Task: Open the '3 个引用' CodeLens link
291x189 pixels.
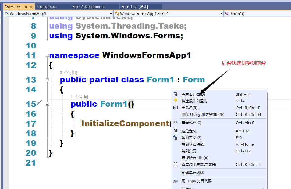Action: [69, 73]
